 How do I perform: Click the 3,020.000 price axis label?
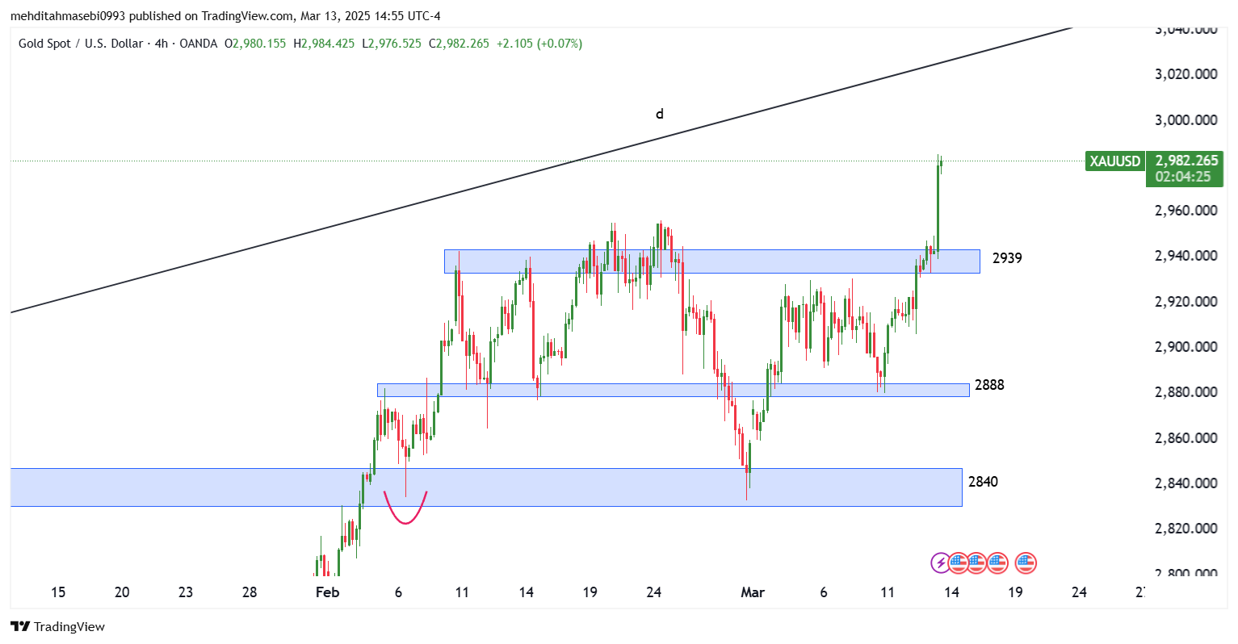pos(1186,74)
